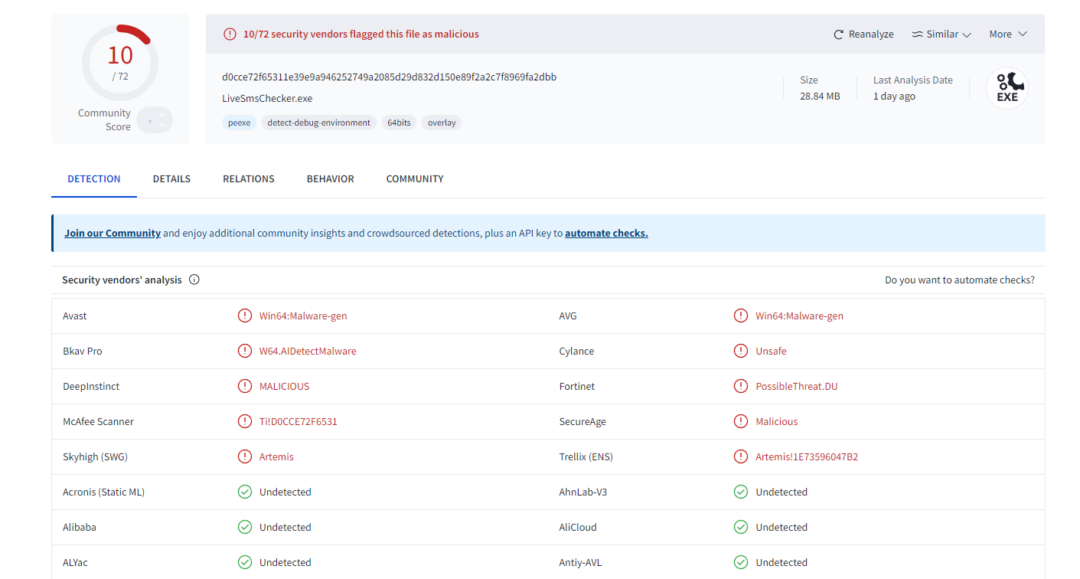This screenshot has height=579, width=1080.
Task: Click the Ti!D0CCE72F6531 detection name
Action: pyautogui.click(x=298, y=421)
